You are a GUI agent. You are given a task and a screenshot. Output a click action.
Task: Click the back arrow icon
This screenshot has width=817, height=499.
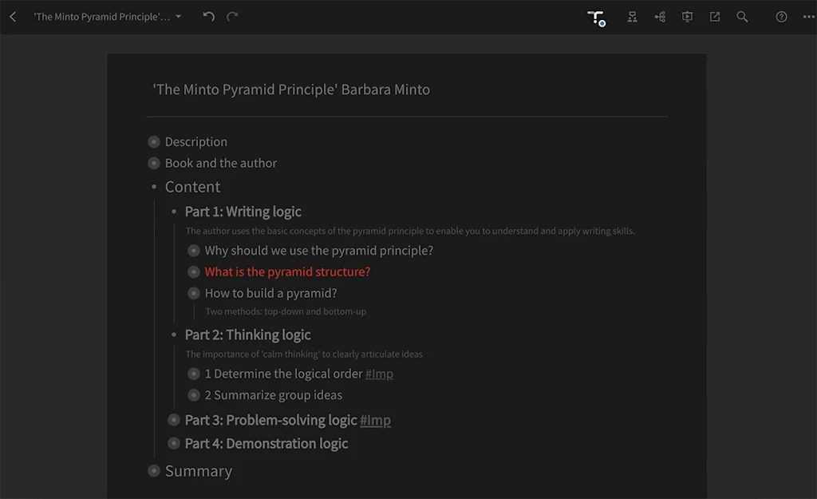point(13,17)
